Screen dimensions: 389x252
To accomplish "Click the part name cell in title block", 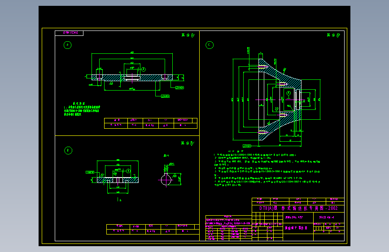I will [298, 228].
